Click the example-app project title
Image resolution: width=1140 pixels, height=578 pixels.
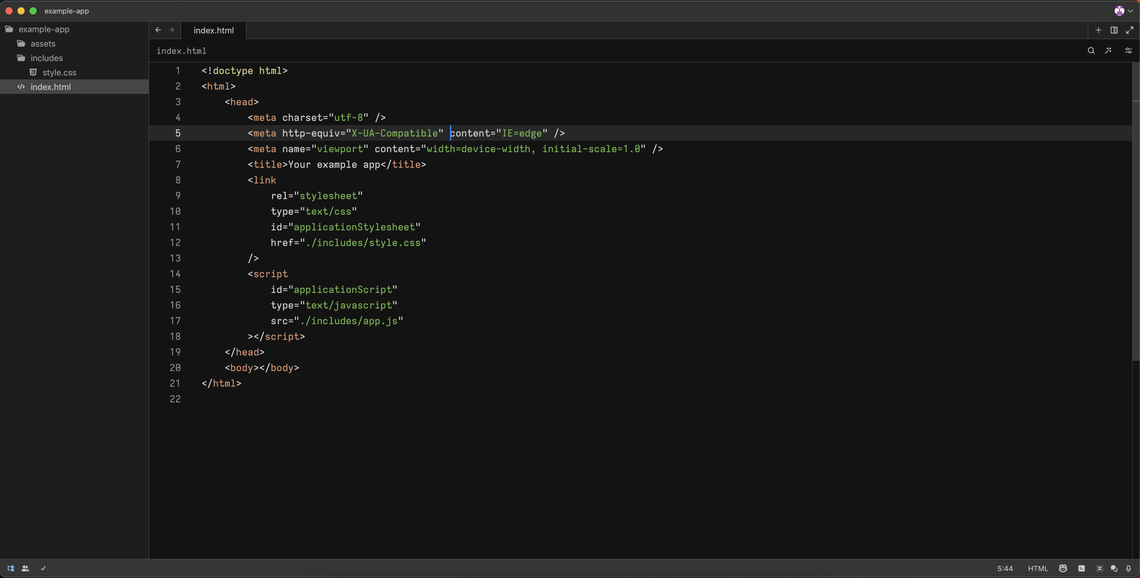67,11
